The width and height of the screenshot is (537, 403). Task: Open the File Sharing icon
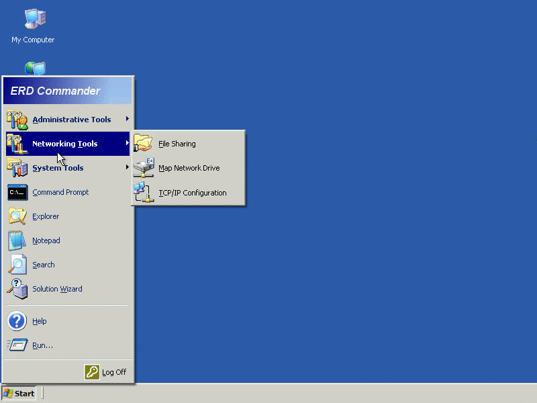click(x=143, y=143)
